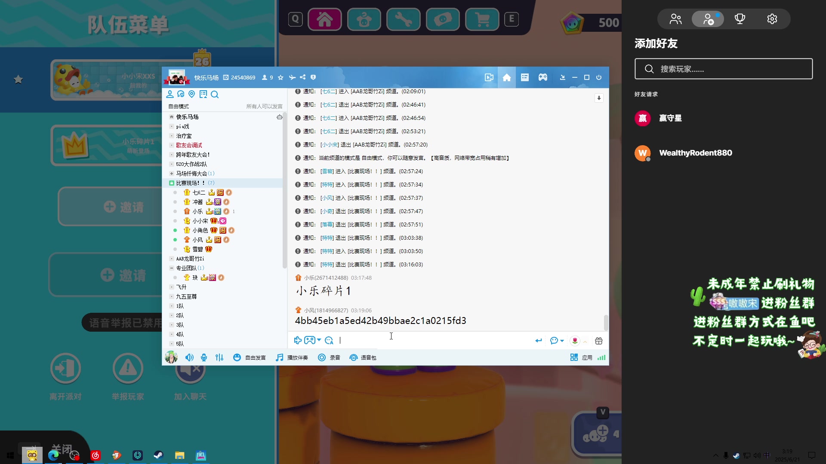Click the airplane icon in channel header
Screen dimensions: 826x464
coord(292,77)
